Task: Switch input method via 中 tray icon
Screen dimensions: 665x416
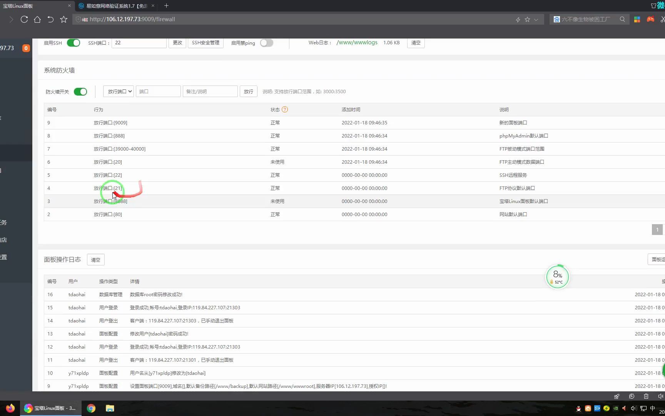Action: pos(652,408)
